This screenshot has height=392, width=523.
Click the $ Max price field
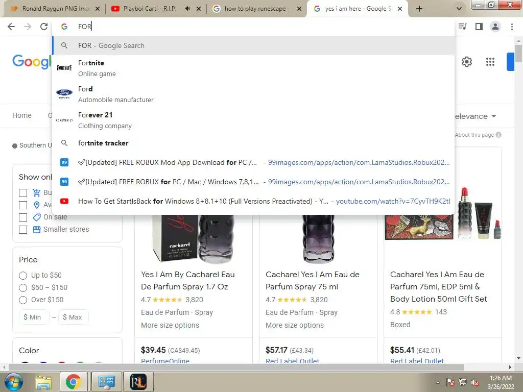(x=74, y=317)
